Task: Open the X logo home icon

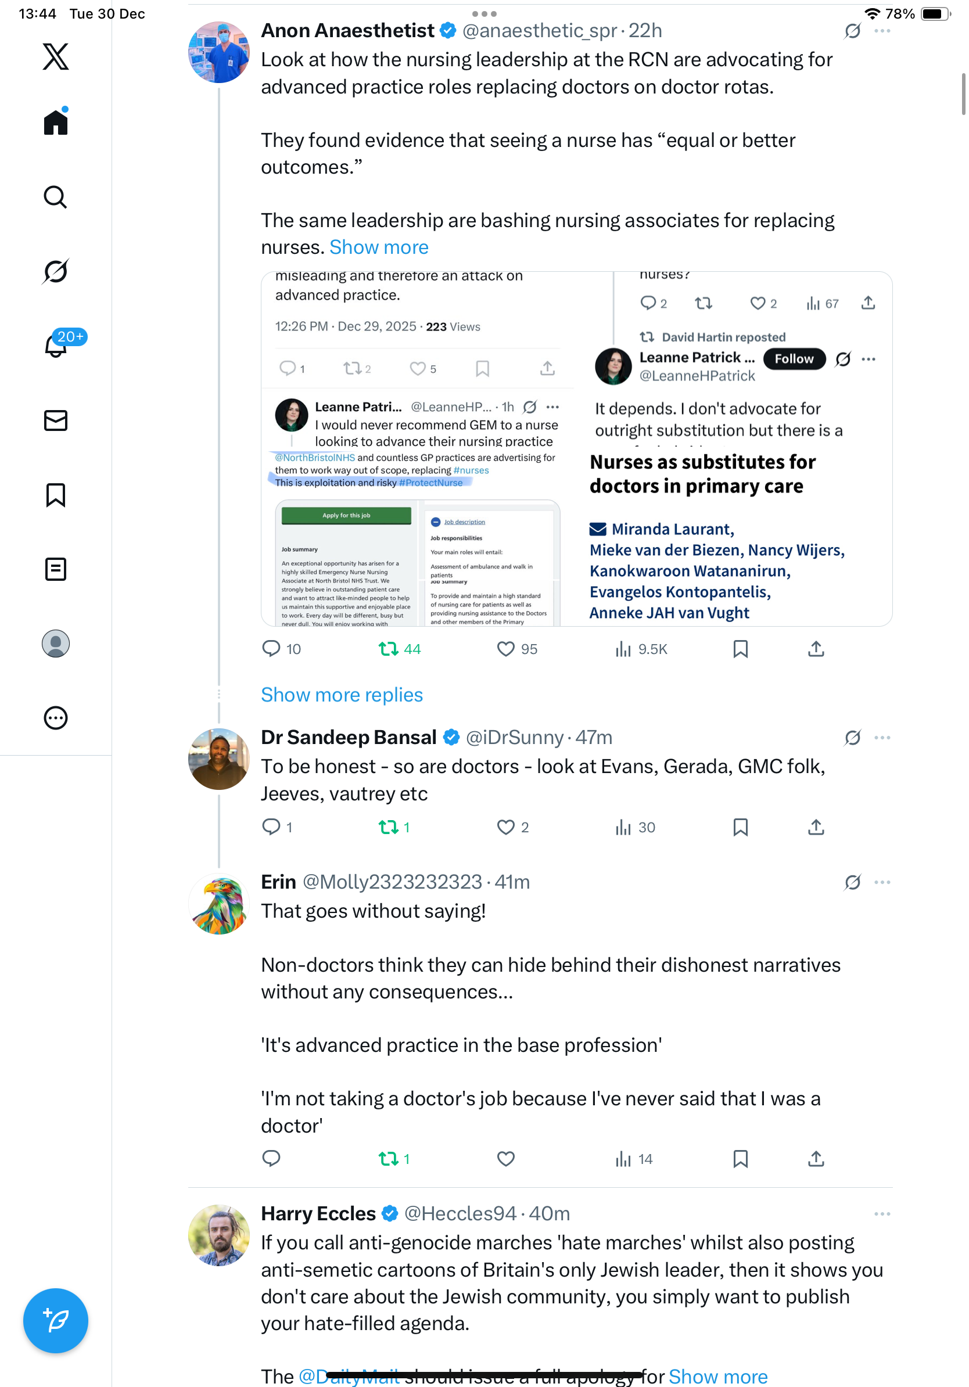Action: 56,57
